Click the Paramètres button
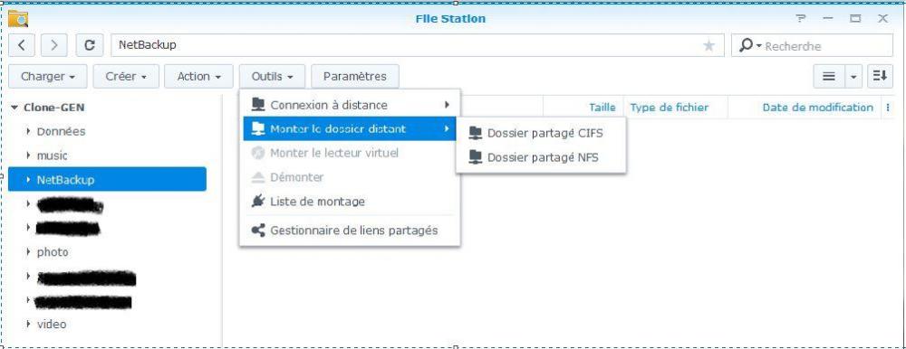Image resolution: width=906 pixels, height=349 pixels. (x=355, y=76)
